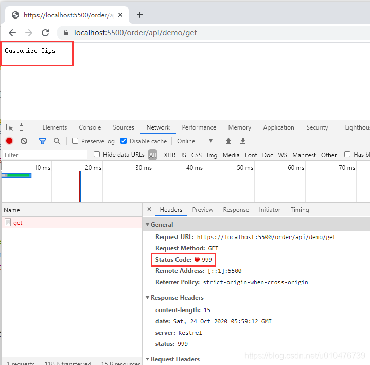Image resolution: width=370 pixels, height=365 pixels.
Task: Filter requests by Manifest
Action: [304, 155]
